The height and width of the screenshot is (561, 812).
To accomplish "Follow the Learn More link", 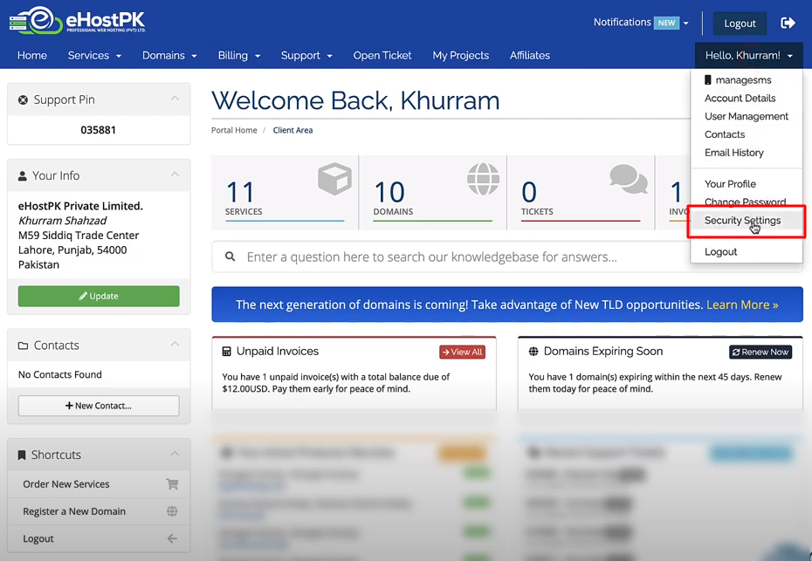I will tap(742, 304).
